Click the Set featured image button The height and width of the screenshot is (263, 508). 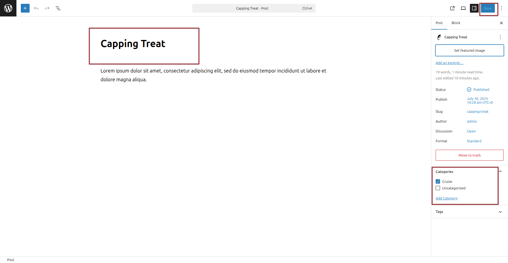tap(469, 50)
